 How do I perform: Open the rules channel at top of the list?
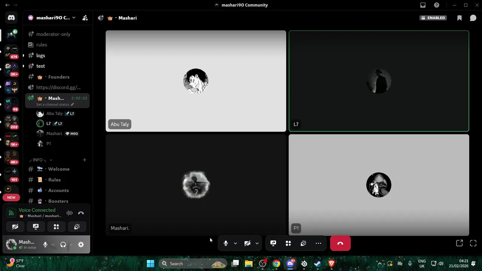pyautogui.click(x=57, y=45)
